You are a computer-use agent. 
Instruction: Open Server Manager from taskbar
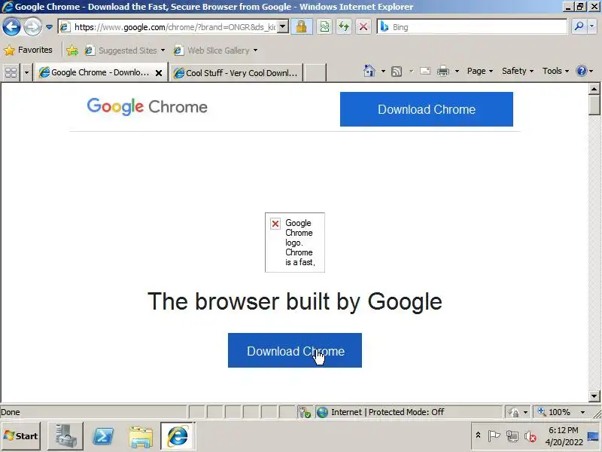(x=65, y=436)
